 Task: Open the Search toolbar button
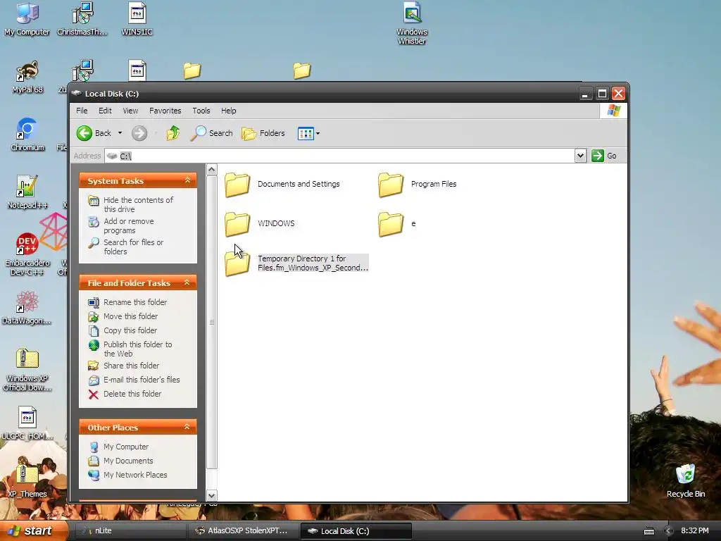click(212, 133)
